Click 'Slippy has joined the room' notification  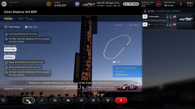point(24,62)
